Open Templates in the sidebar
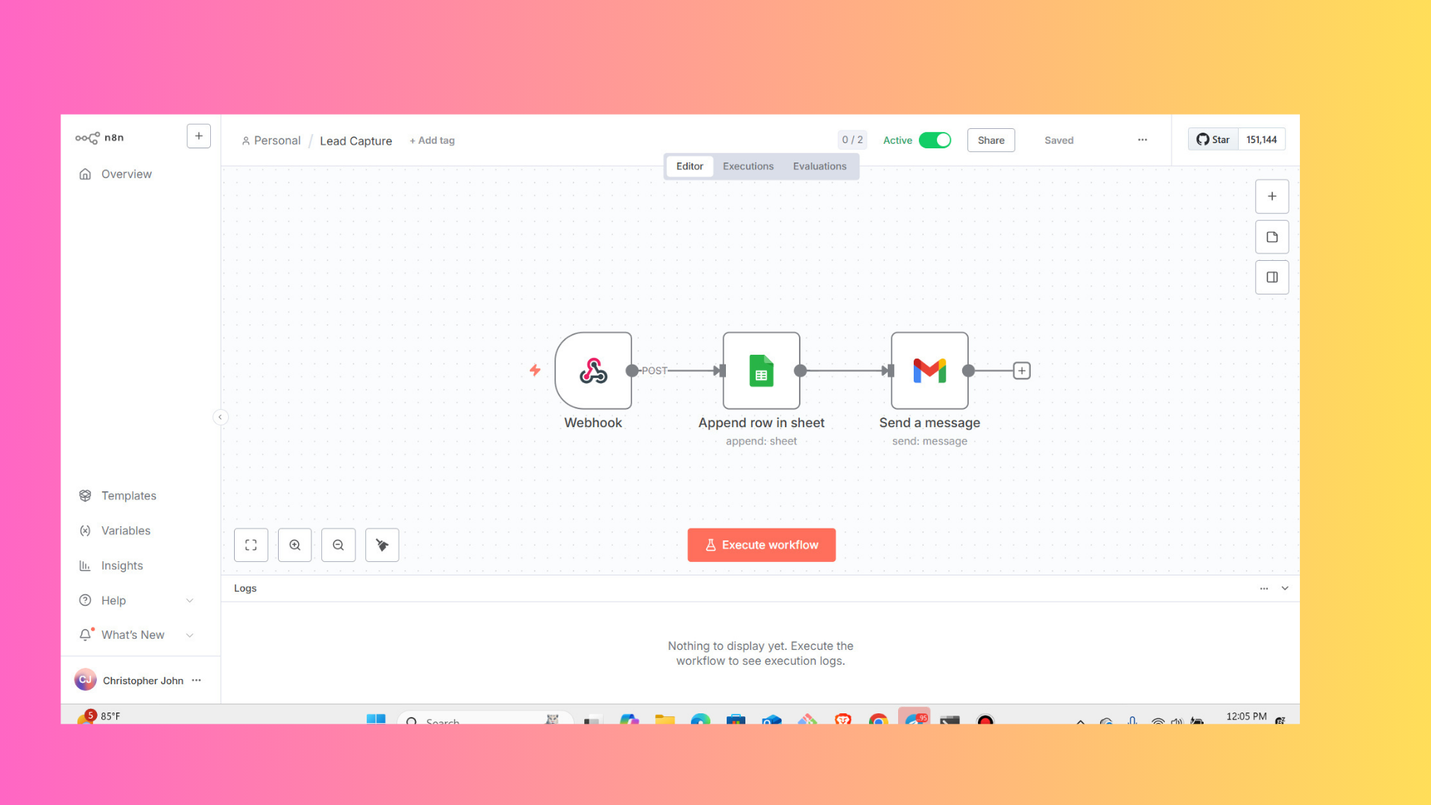The width and height of the screenshot is (1431, 805). point(128,496)
